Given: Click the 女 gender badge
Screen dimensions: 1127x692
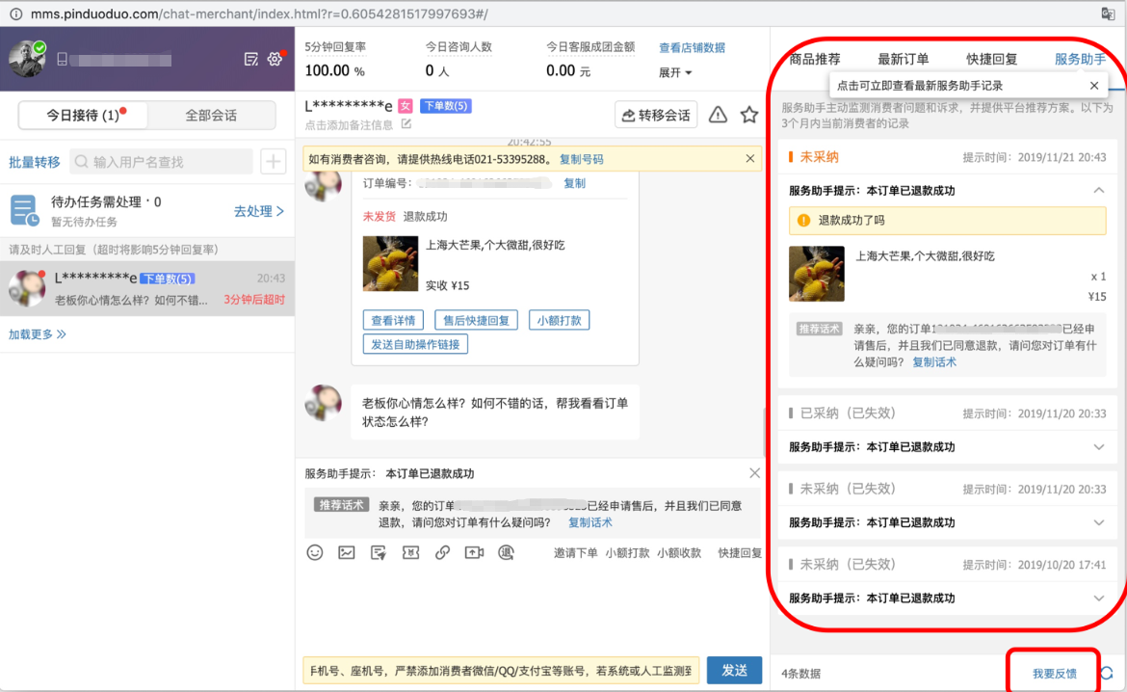Looking at the screenshot, I should (406, 106).
